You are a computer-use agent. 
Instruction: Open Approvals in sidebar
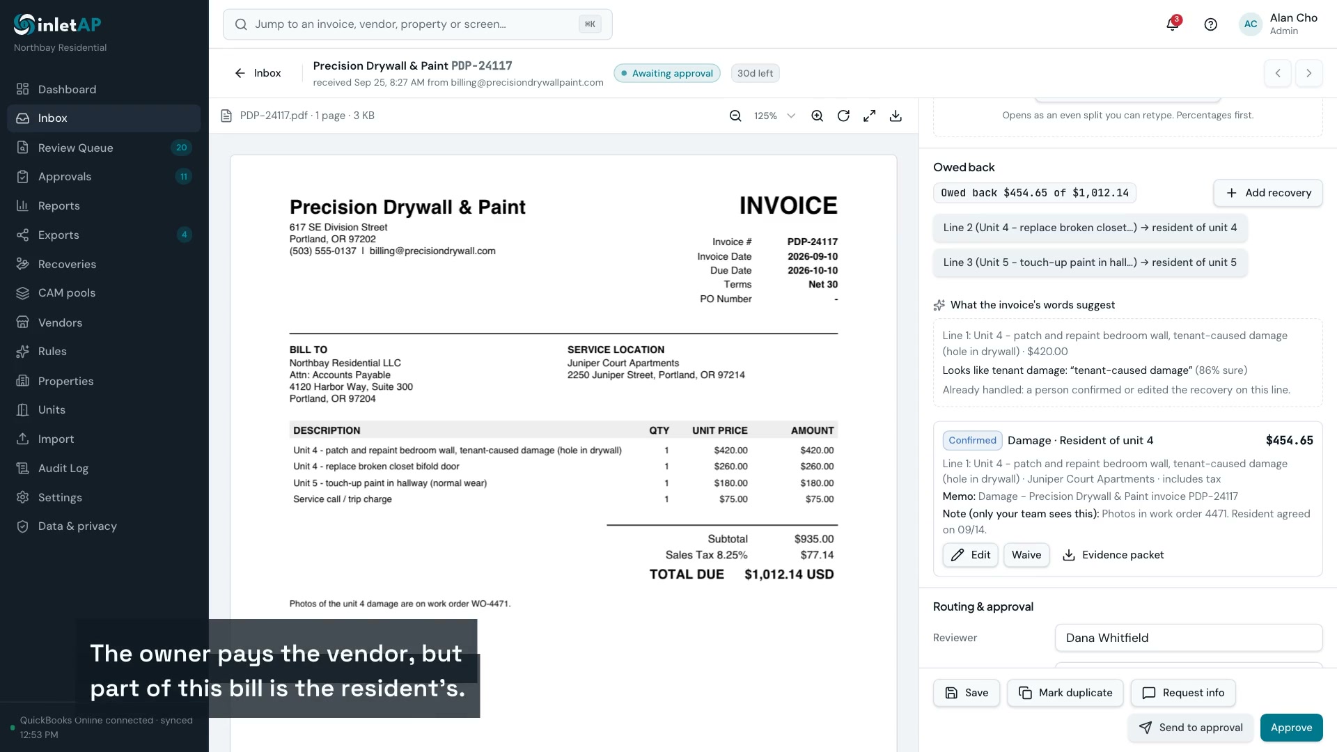(104, 177)
